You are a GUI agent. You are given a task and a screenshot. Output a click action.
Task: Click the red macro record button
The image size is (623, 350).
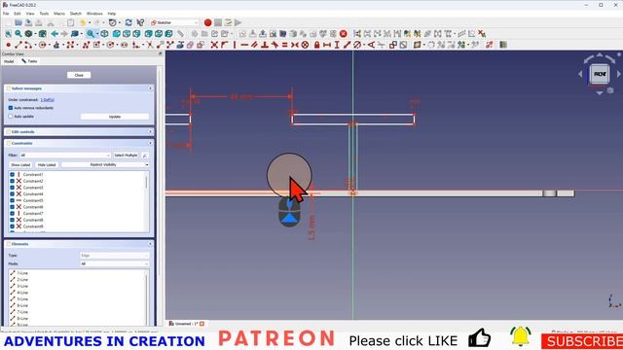click(207, 22)
